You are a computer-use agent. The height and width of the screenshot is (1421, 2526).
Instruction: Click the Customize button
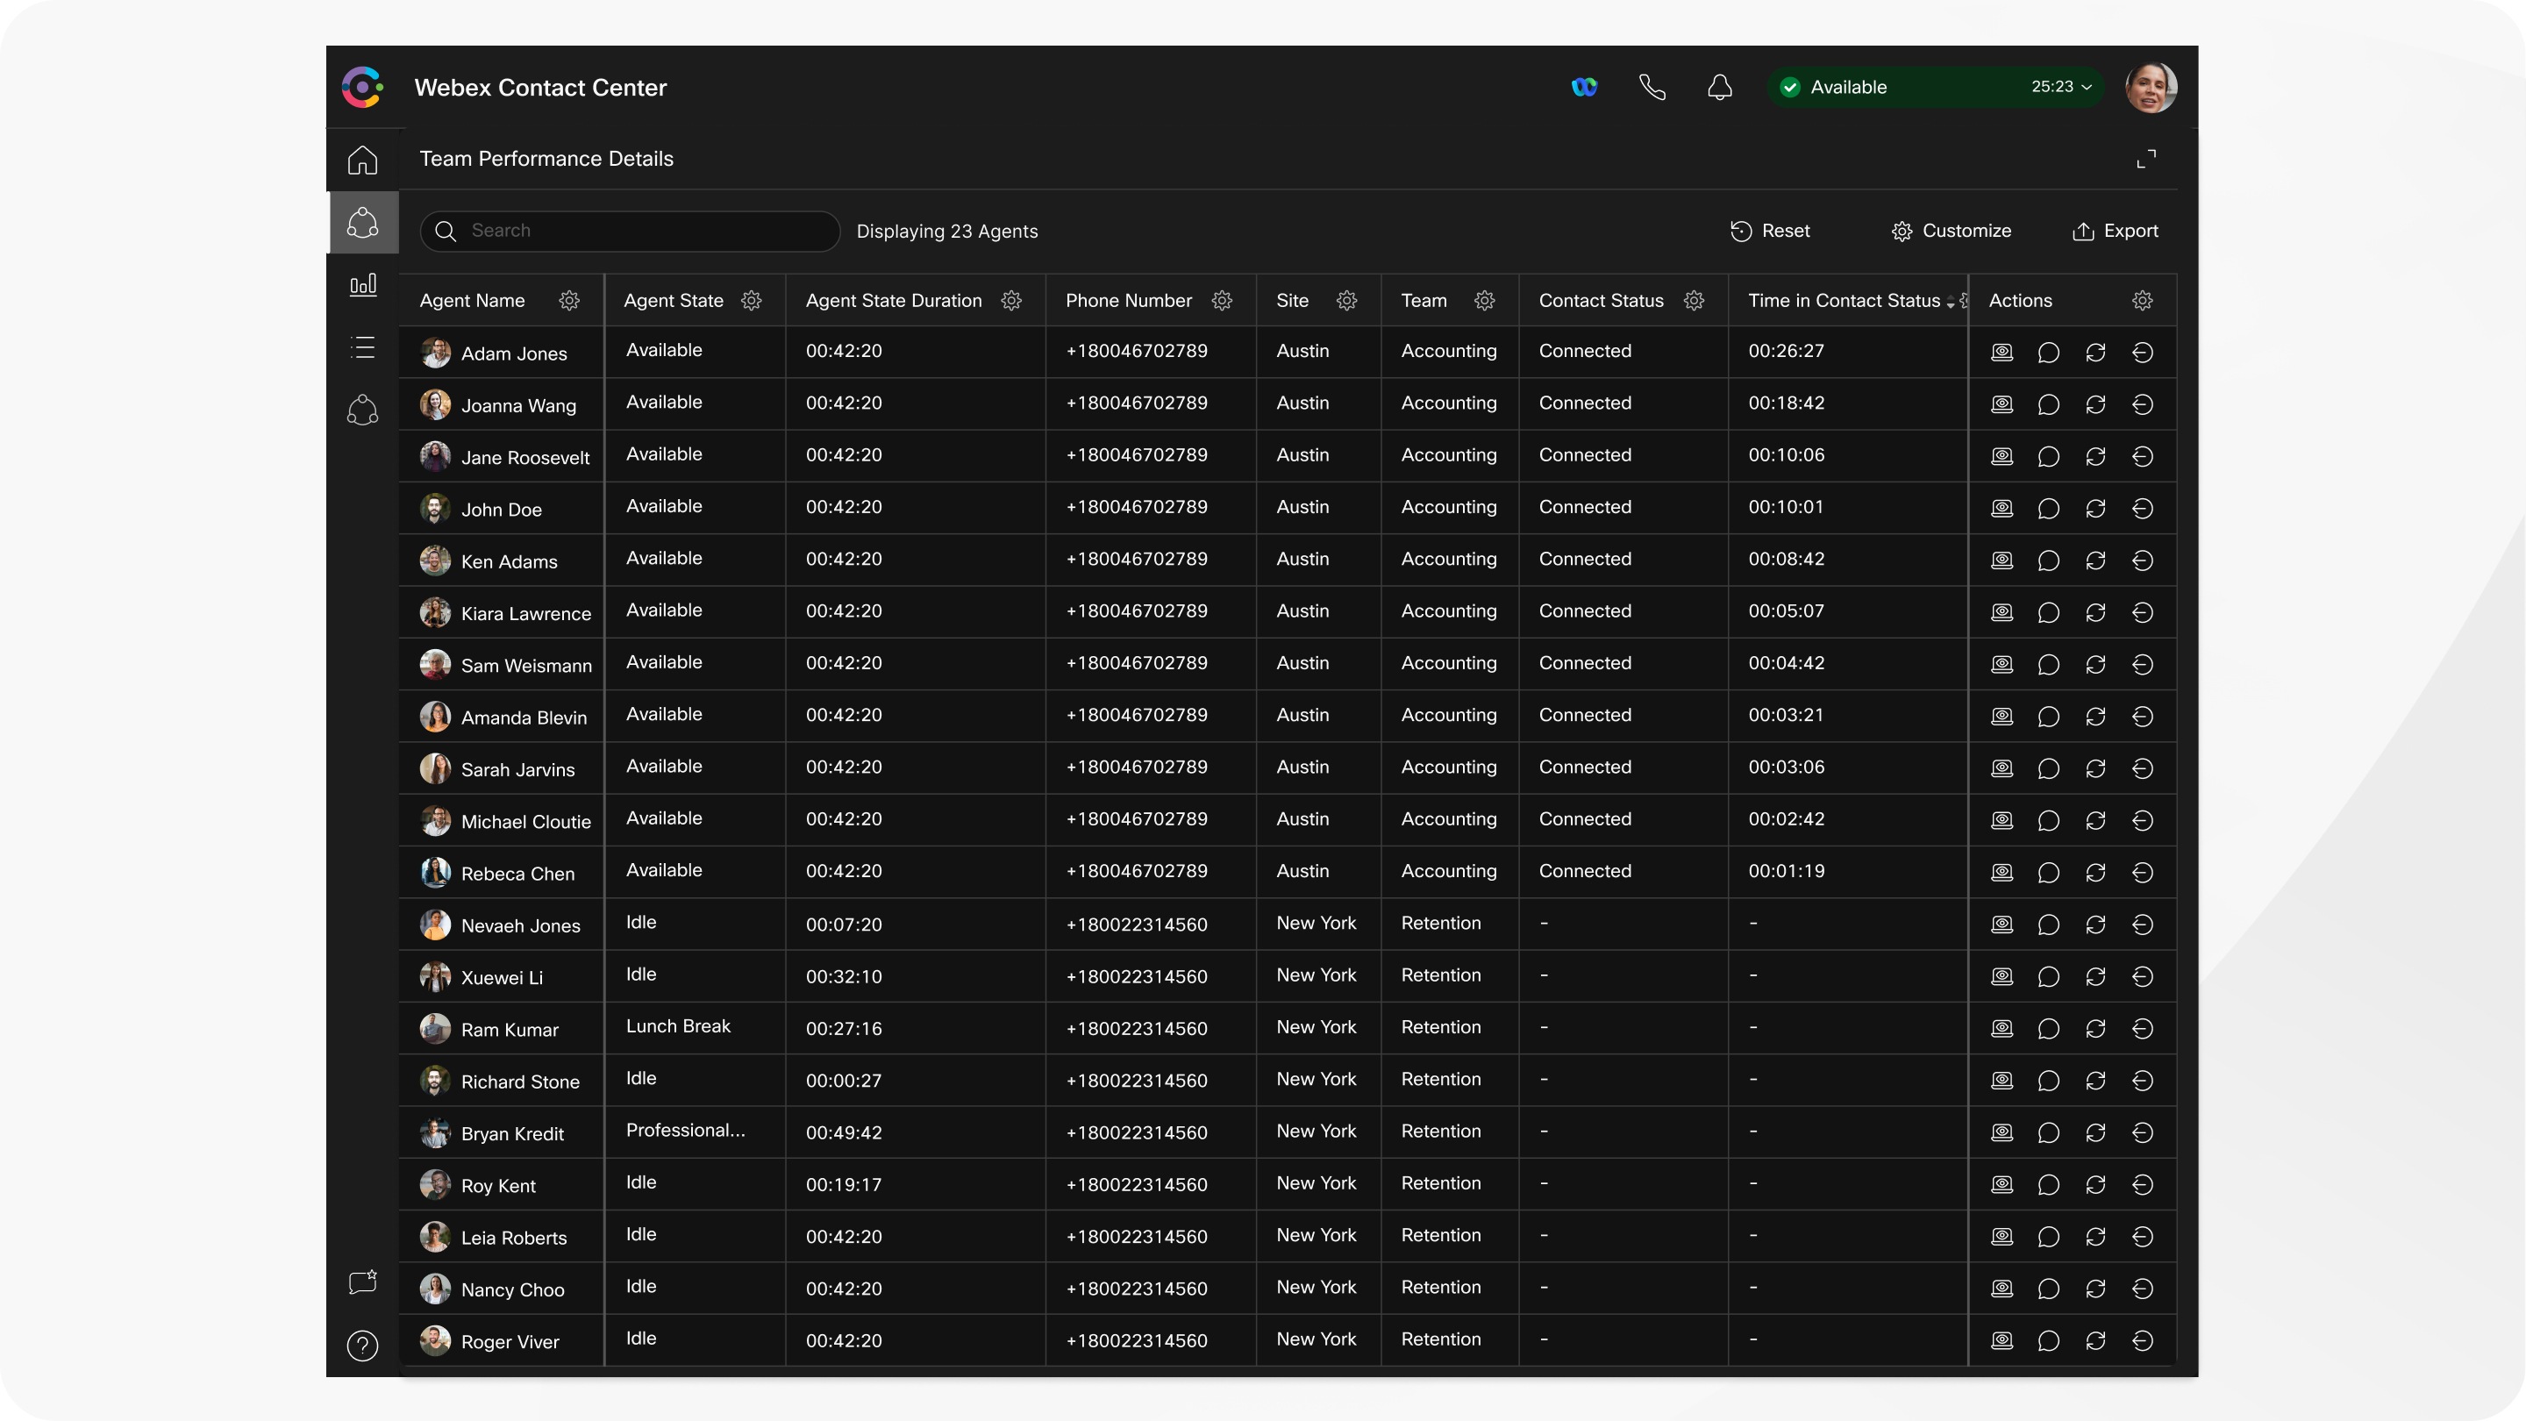click(x=1952, y=232)
